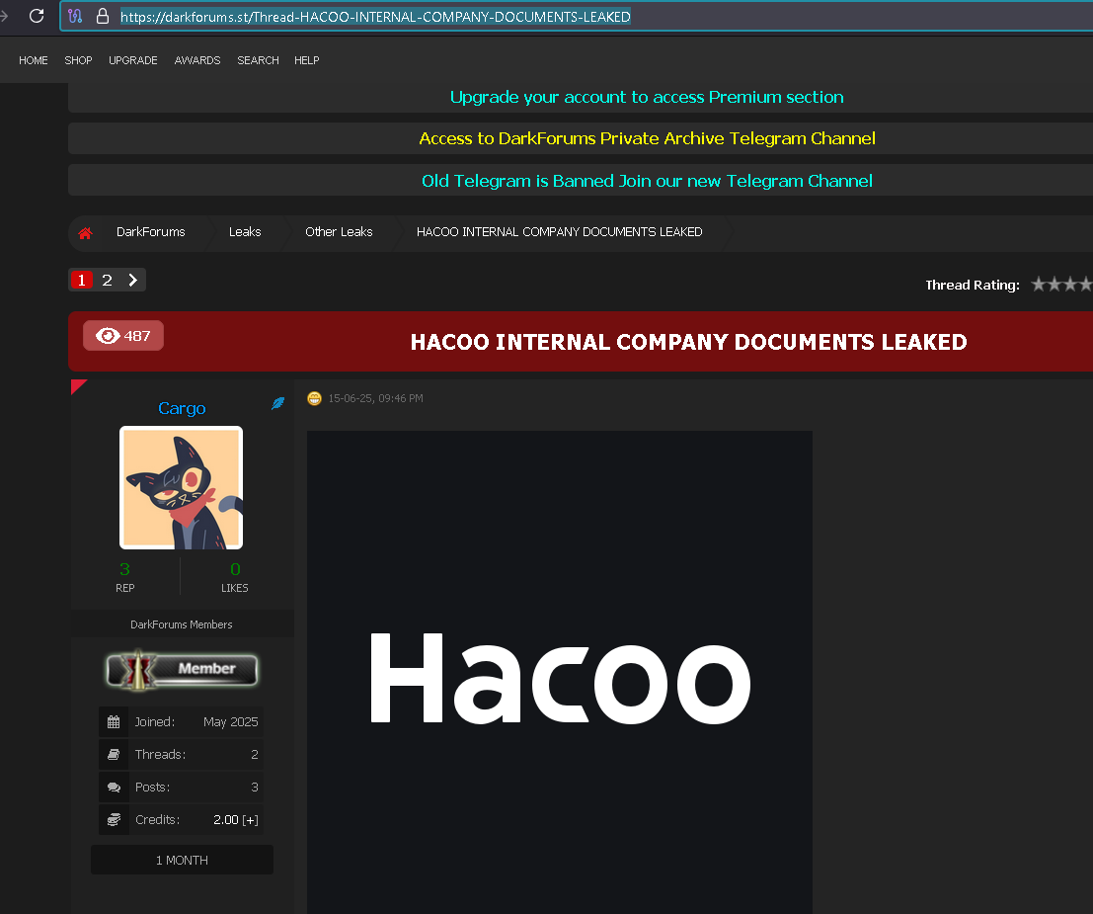Expand the 1 MONTH section in the profile
This screenshot has width=1093, height=914.
[181, 859]
